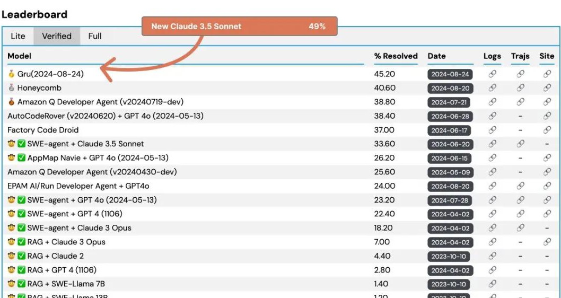Click the 45.20 resolved value
The height and width of the screenshot is (298, 561).
pyautogui.click(x=384, y=74)
